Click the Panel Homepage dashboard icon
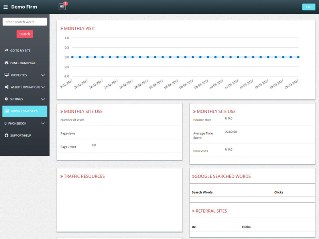Image resolution: width=319 pixels, height=239 pixels. (6, 63)
